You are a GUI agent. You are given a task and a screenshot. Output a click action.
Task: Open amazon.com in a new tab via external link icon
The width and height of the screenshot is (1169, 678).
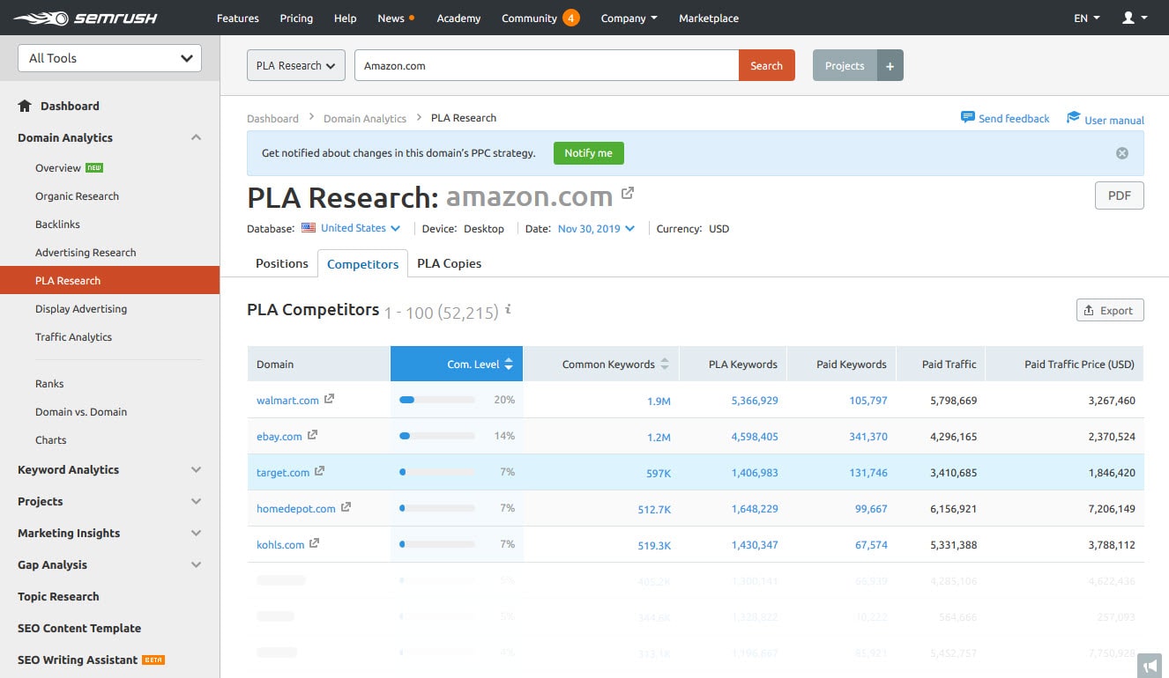(628, 192)
